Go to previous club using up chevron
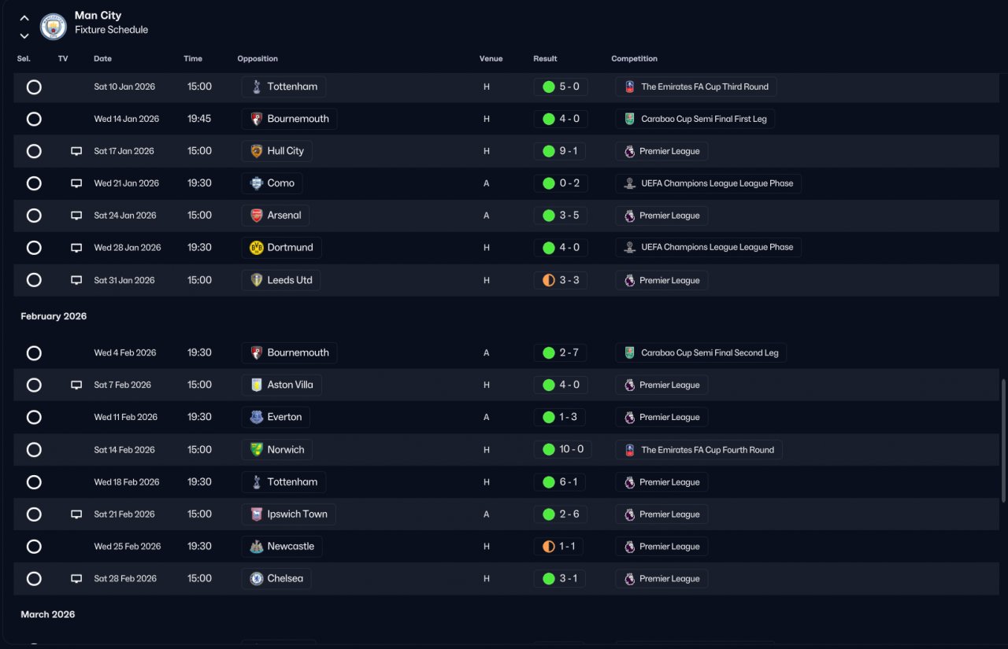 pyautogui.click(x=24, y=17)
